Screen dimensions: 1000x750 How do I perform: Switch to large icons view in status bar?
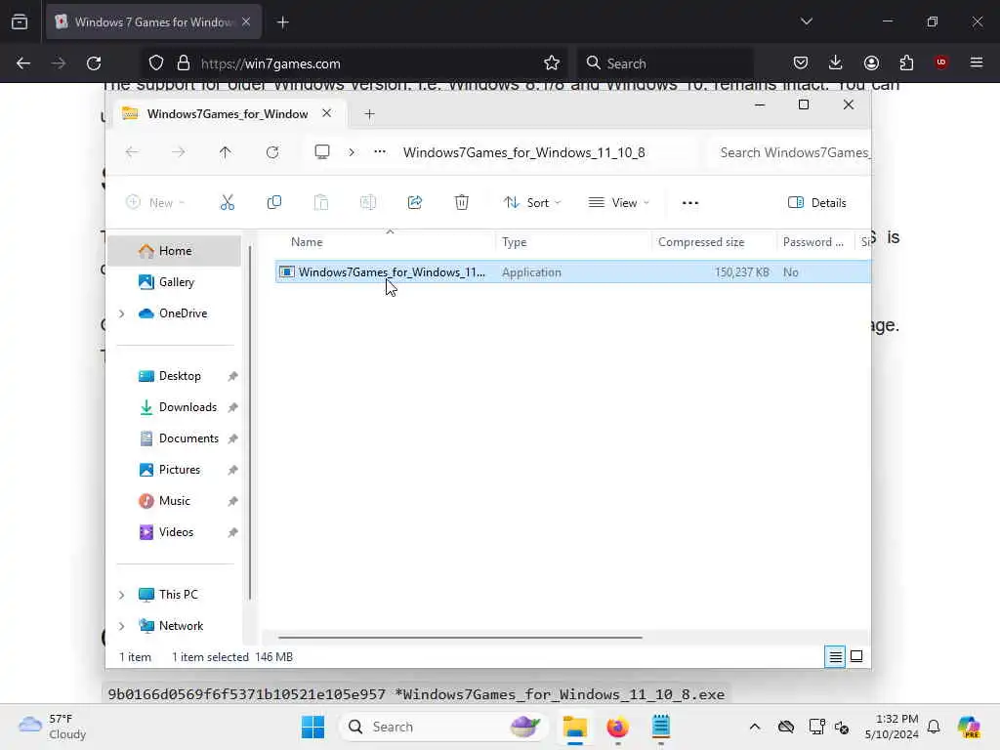(856, 656)
